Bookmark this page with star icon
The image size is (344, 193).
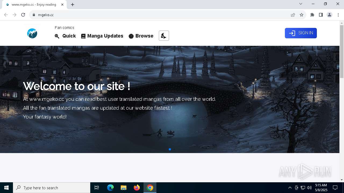pyautogui.click(x=302, y=15)
